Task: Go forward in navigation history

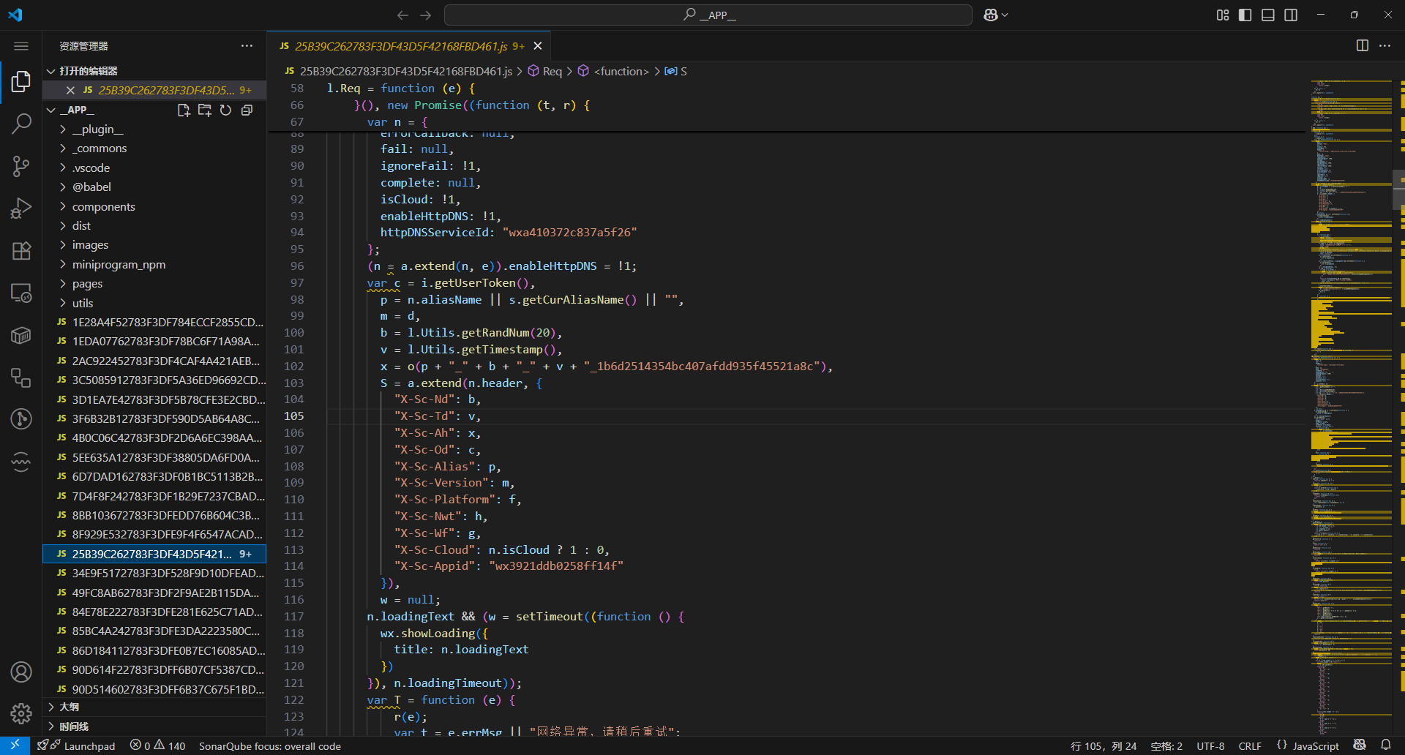Action: (426, 15)
